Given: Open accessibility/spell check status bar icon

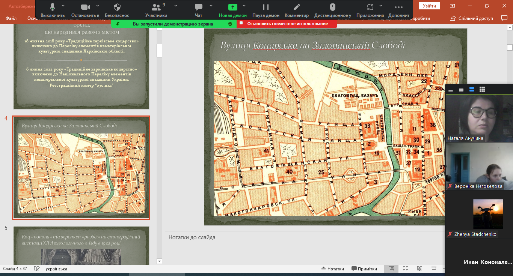Looking at the screenshot, I should tap(37, 269).
